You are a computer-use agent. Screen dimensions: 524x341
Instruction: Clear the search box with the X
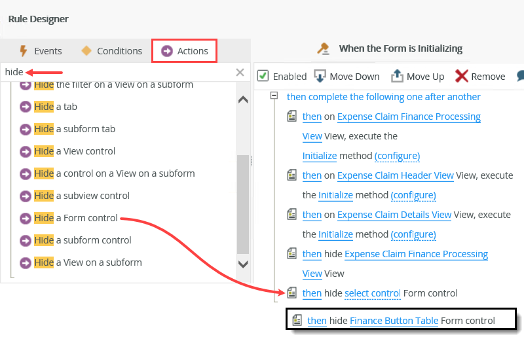(240, 72)
